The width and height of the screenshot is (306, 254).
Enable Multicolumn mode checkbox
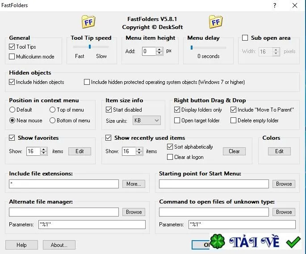12,57
